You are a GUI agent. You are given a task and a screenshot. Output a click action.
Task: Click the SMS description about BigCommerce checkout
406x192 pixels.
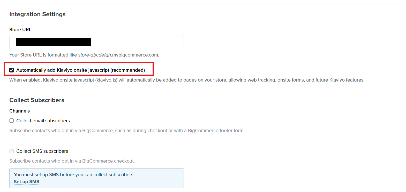point(72,161)
